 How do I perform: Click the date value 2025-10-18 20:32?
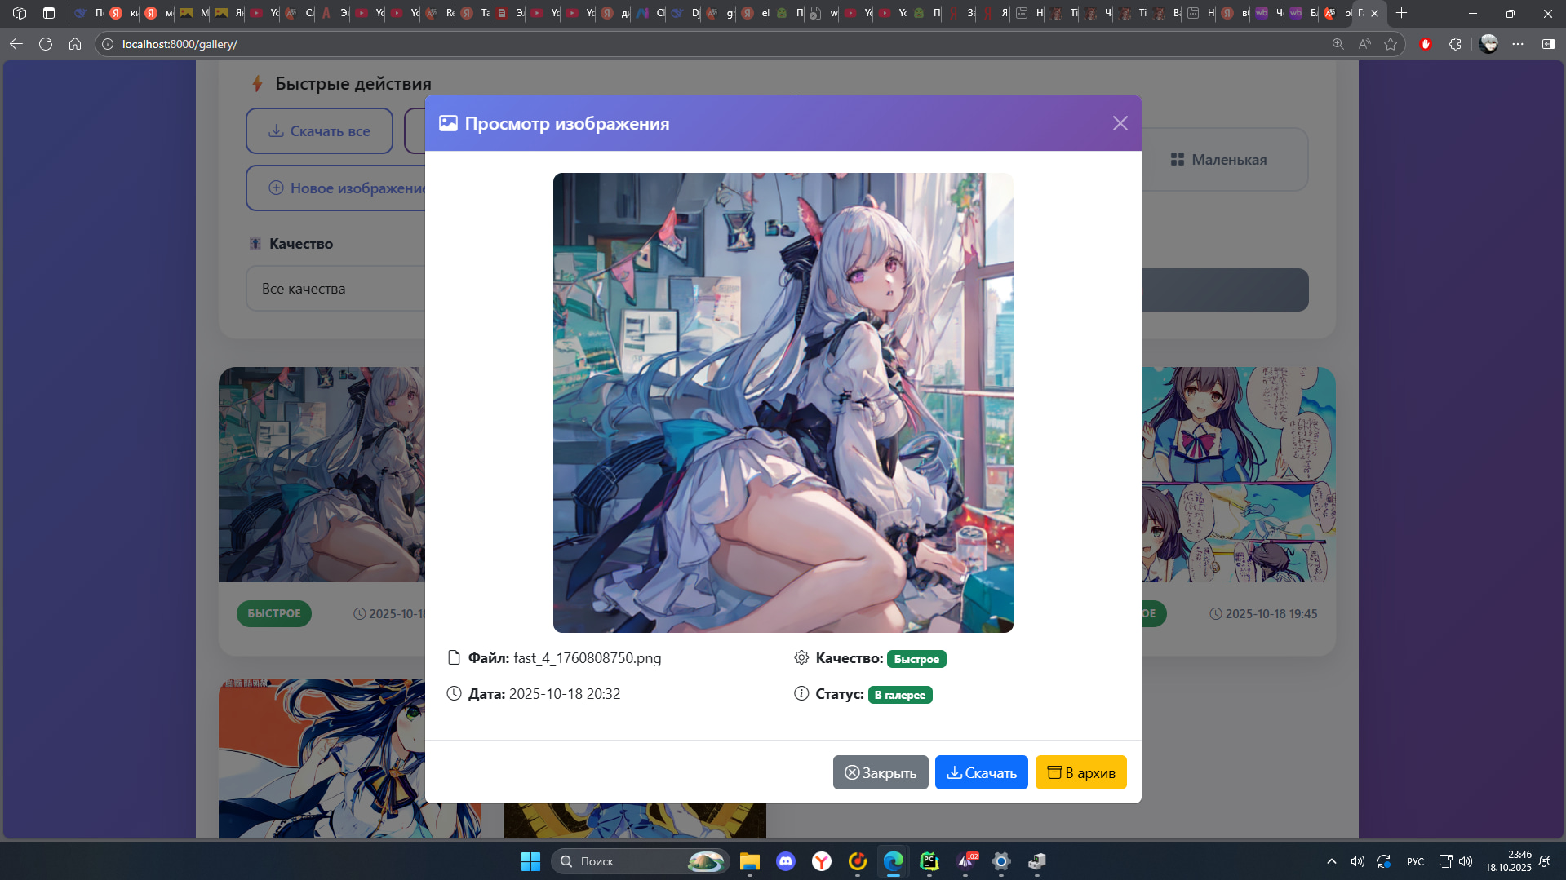pos(565,694)
